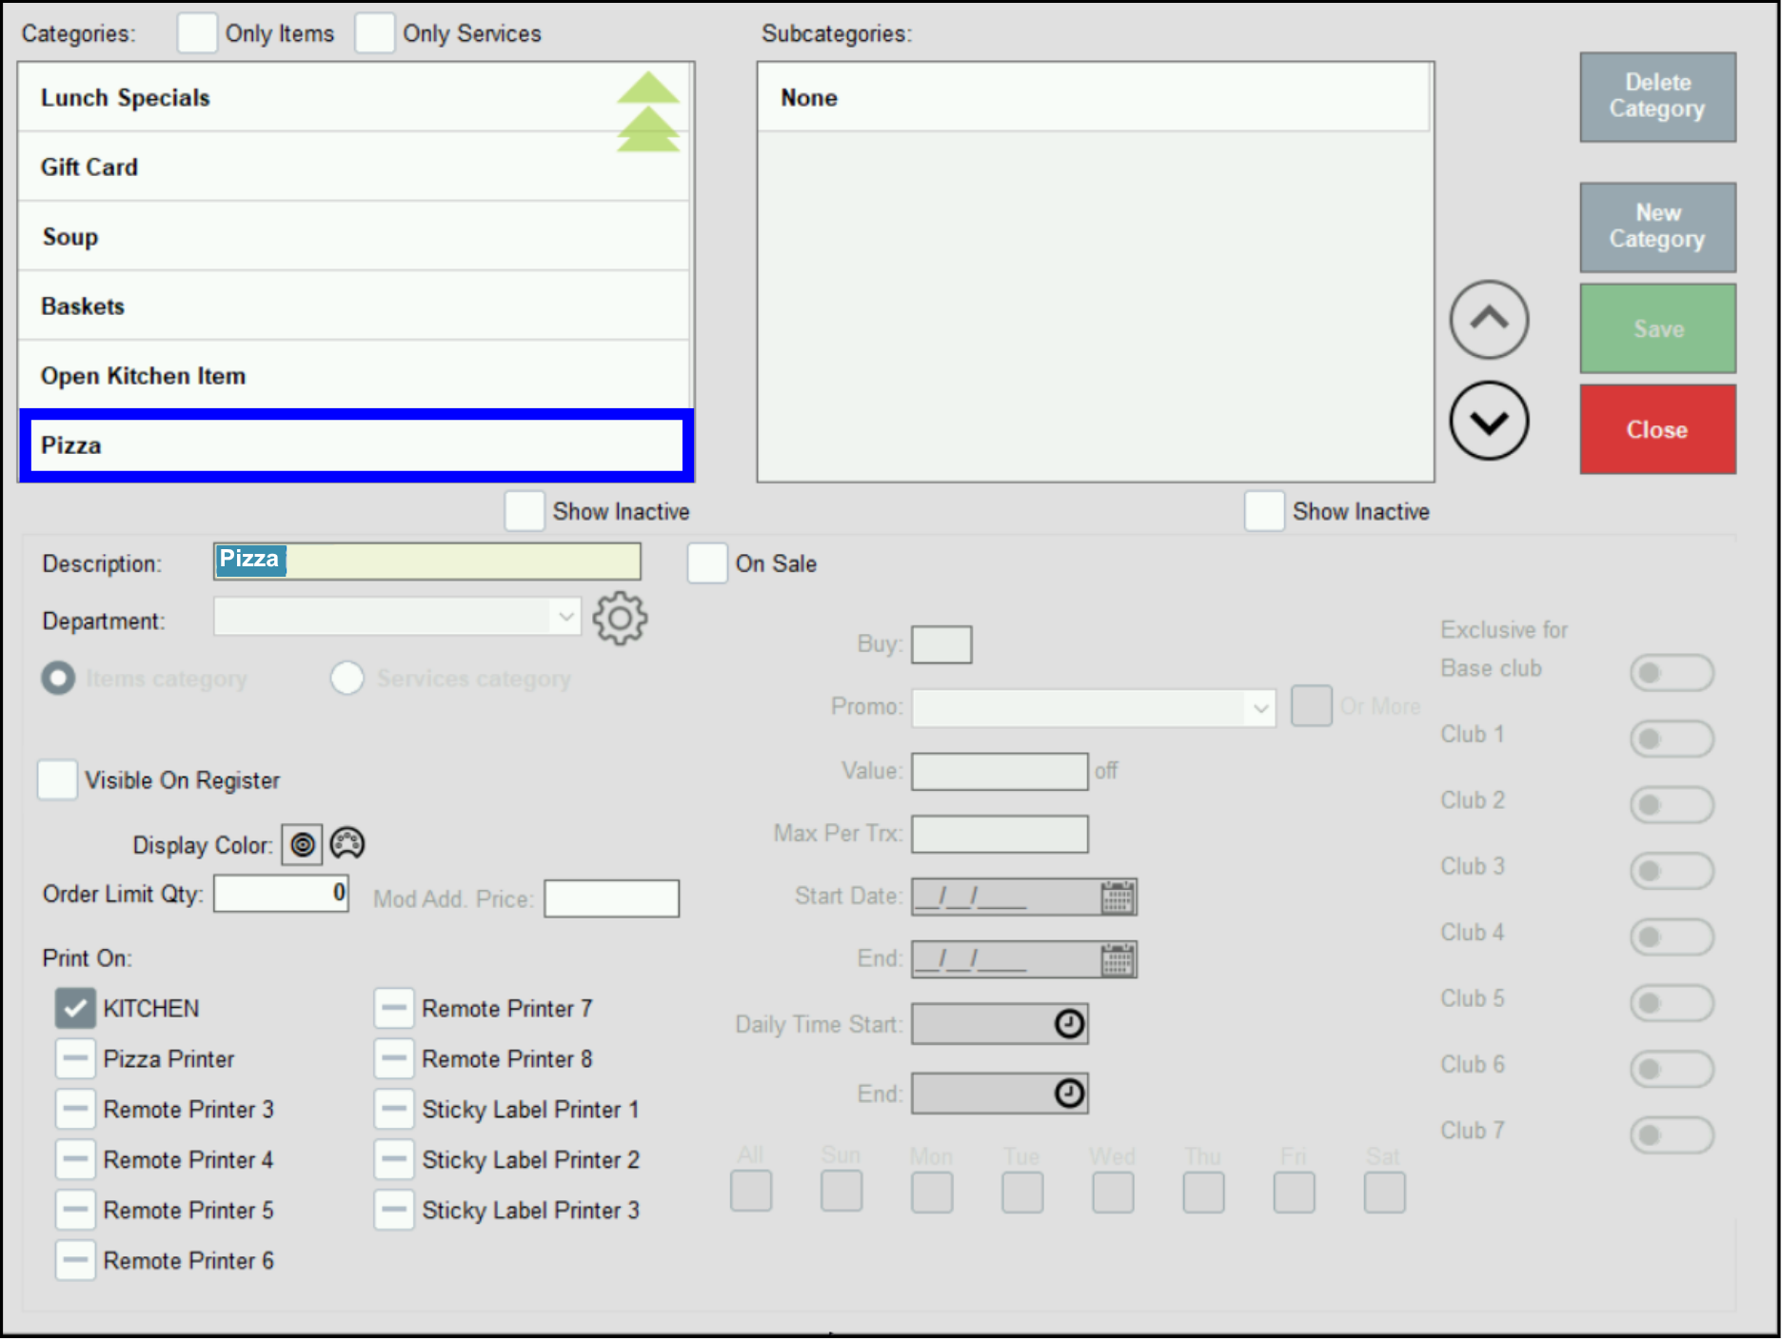Click the Daily Time Start clock icon
Image resolution: width=1782 pixels, height=1341 pixels.
point(1069,1024)
